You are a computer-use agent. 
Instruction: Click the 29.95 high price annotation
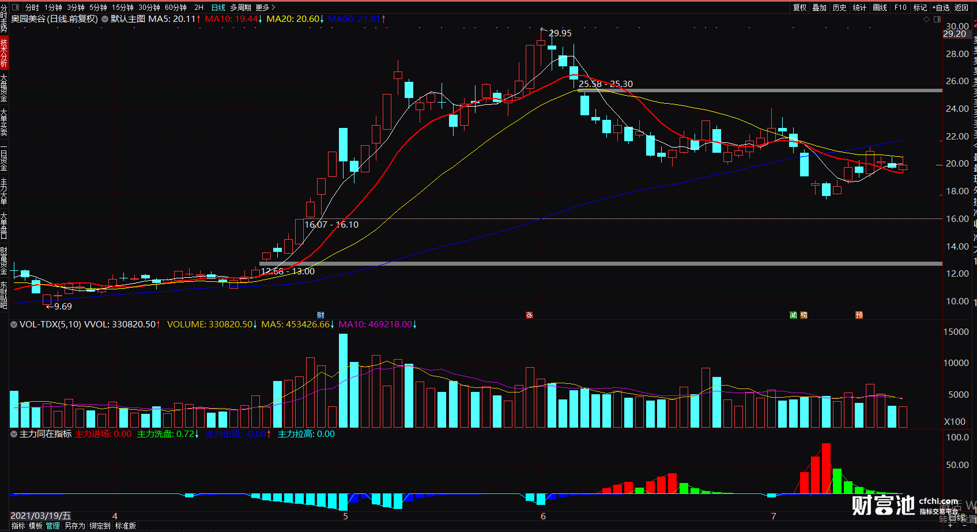pyautogui.click(x=560, y=33)
